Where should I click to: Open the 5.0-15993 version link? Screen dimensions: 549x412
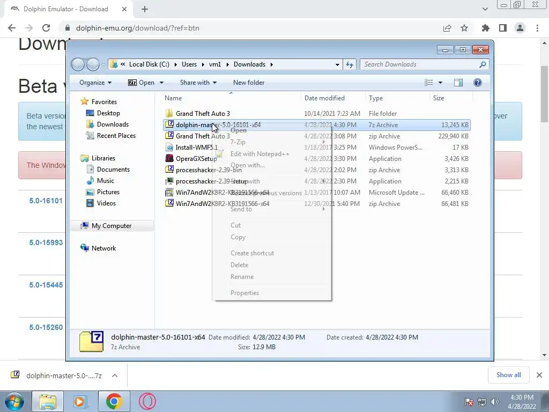tap(46, 243)
